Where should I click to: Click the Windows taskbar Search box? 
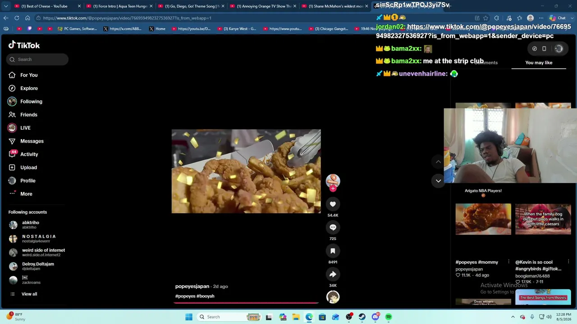[x=229, y=317]
